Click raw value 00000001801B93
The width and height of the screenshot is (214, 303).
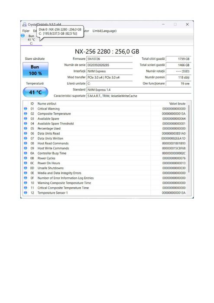click(174, 143)
